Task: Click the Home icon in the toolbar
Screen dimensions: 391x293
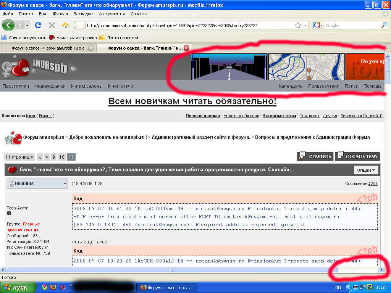Action: coord(66,25)
